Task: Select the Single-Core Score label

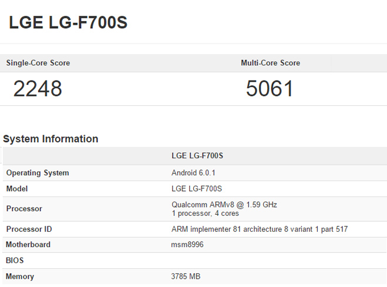Action: click(x=38, y=63)
